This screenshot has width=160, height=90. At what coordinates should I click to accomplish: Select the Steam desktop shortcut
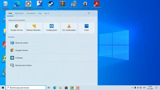[51, 5]
